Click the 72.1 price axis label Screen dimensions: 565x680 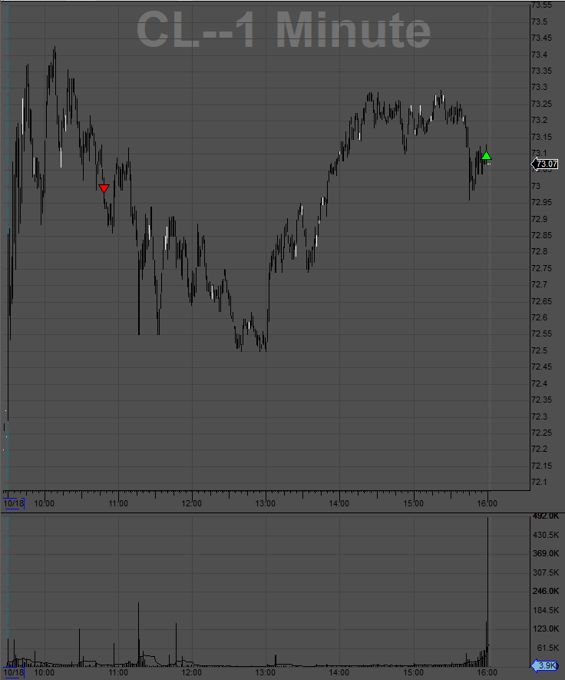[x=539, y=482]
